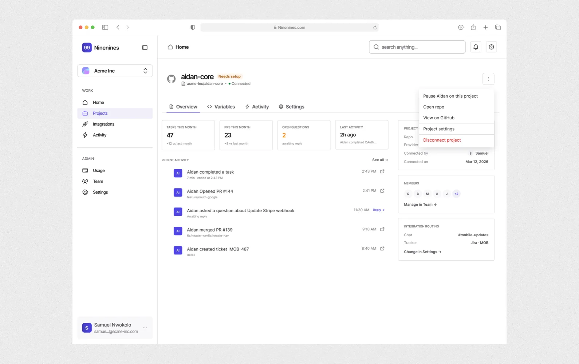Open notifications bell
This screenshot has width=579, height=364.
click(x=476, y=47)
